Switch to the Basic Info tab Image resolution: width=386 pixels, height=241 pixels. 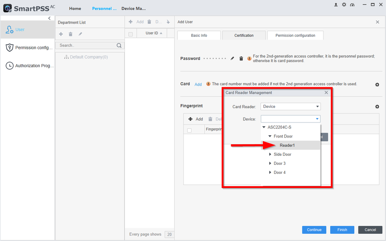pyautogui.click(x=199, y=36)
